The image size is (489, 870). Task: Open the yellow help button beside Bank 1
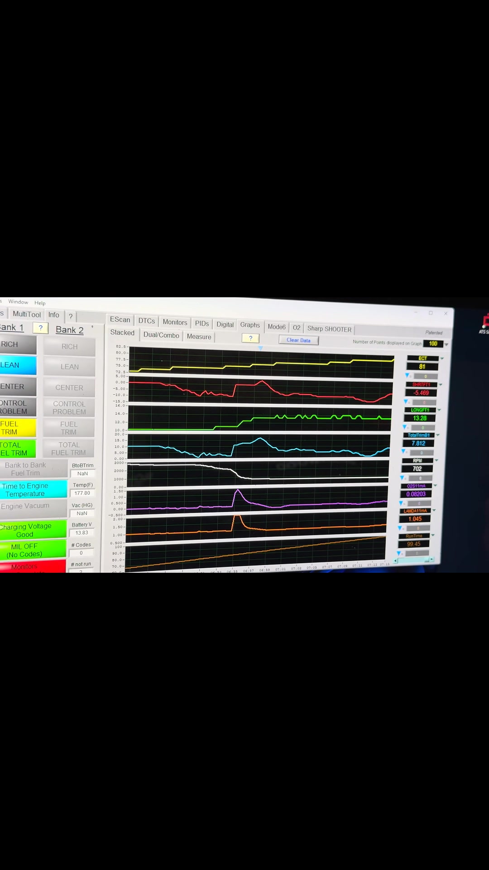(40, 328)
